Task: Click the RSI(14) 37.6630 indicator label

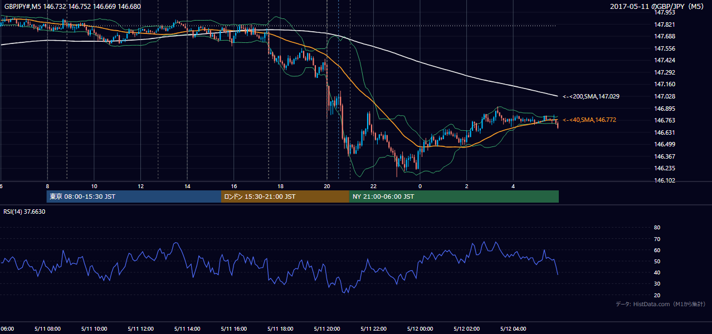Action: pos(25,212)
